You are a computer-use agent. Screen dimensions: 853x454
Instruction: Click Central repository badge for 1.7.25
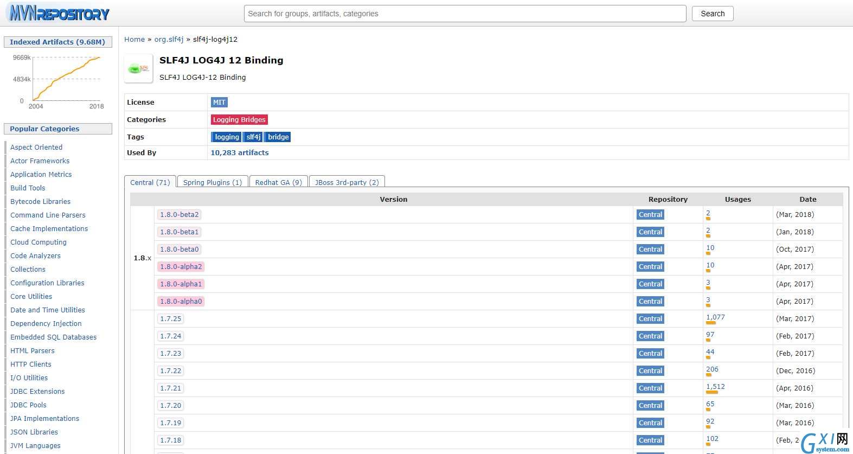[650, 319]
